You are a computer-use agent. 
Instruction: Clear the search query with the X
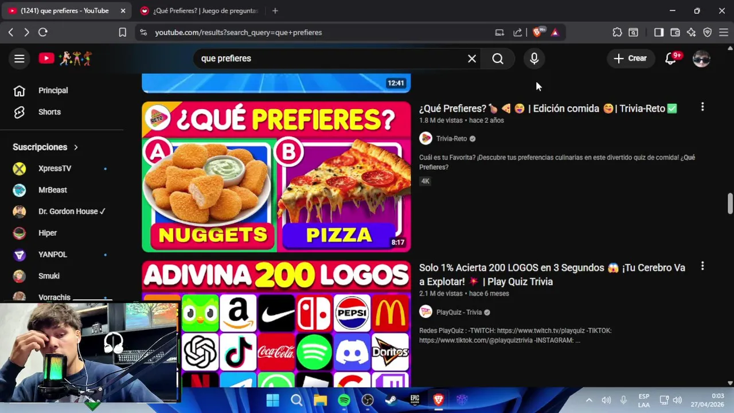[472, 59]
